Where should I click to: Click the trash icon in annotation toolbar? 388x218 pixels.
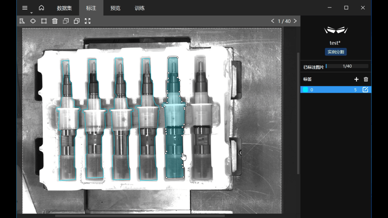[x=55, y=21]
